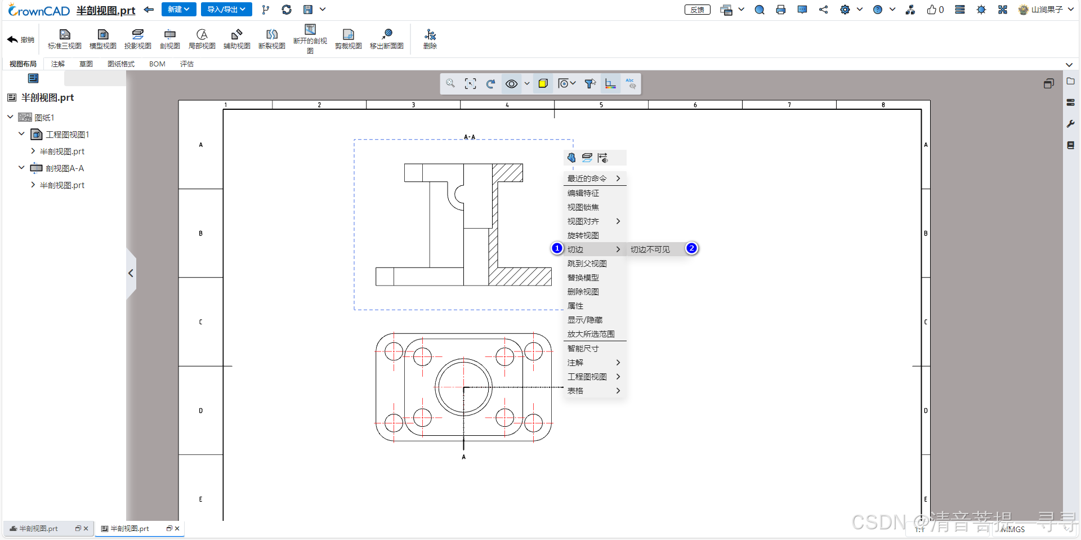Image resolution: width=1081 pixels, height=540 pixels.
Task: Expand 半剖视图.prt under 剖视图A-A
Action: coord(33,185)
